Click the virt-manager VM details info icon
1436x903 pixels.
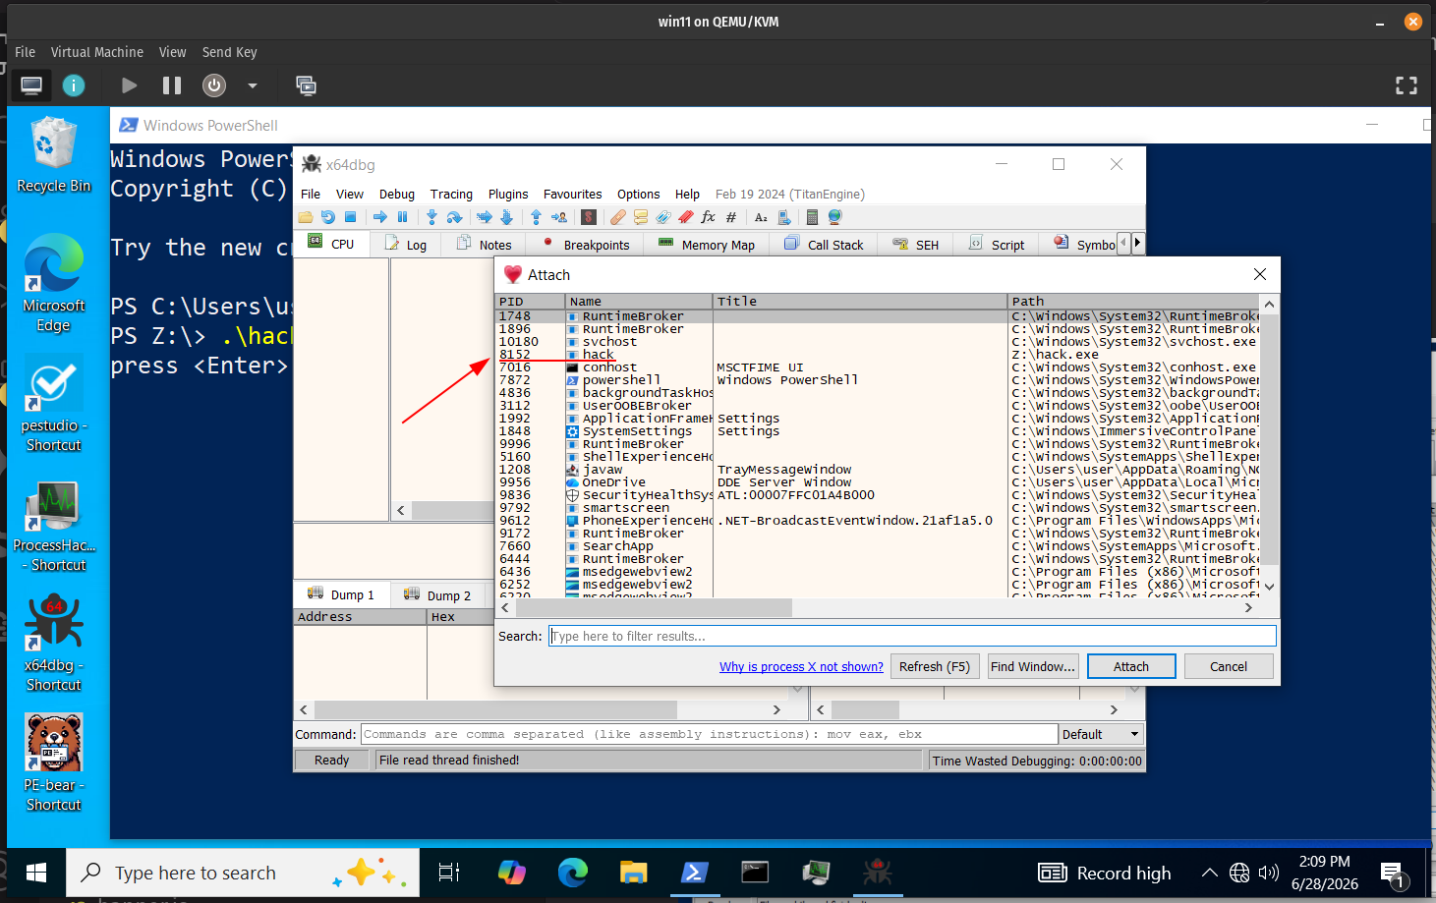coord(74,85)
